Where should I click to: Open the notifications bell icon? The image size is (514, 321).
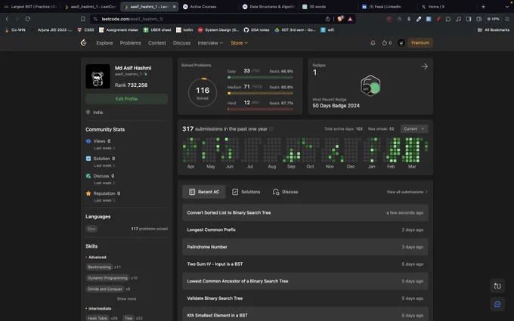[373, 43]
